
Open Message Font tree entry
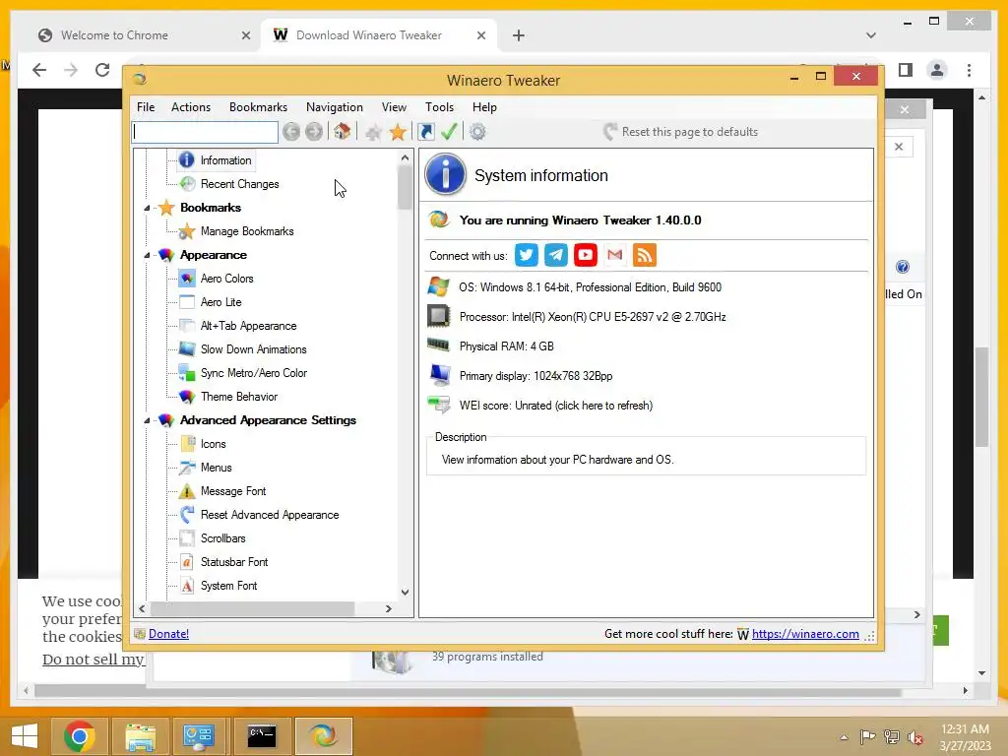(x=232, y=491)
